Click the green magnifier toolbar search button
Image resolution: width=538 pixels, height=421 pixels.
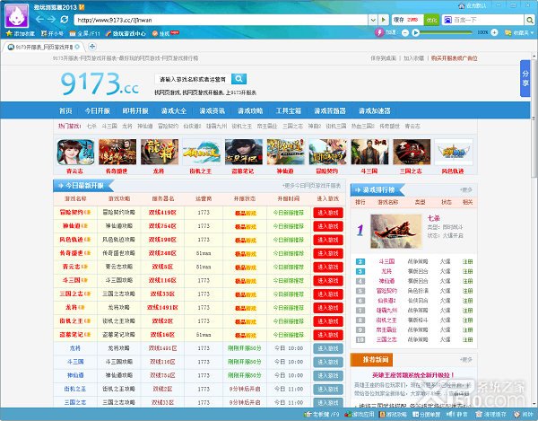pyautogui.click(x=529, y=21)
